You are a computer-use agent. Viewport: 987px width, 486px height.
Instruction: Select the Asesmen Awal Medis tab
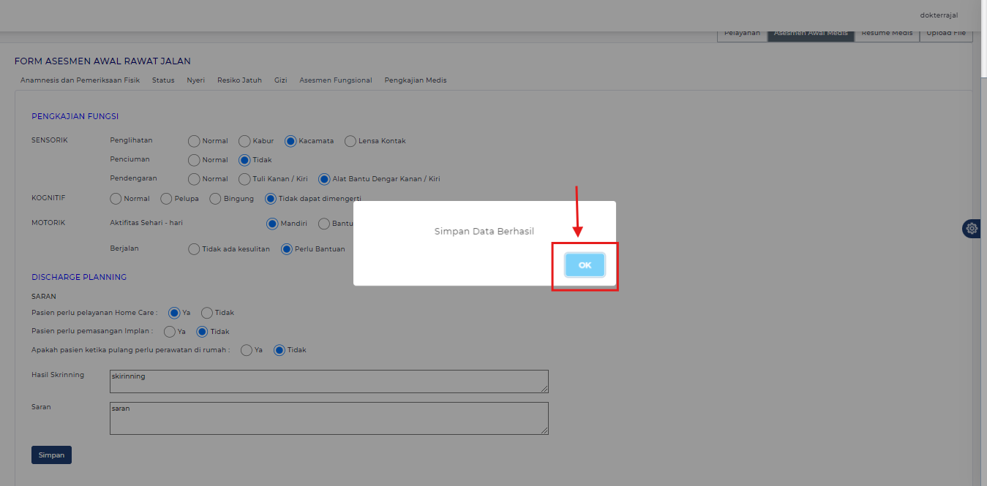(811, 34)
